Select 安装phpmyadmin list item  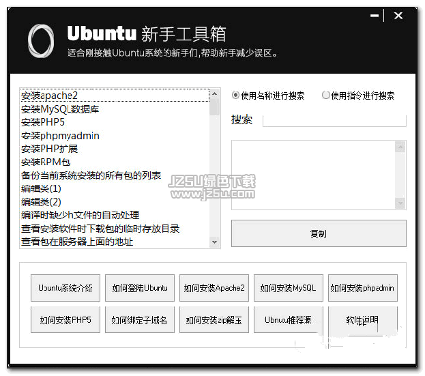pos(115,136)
